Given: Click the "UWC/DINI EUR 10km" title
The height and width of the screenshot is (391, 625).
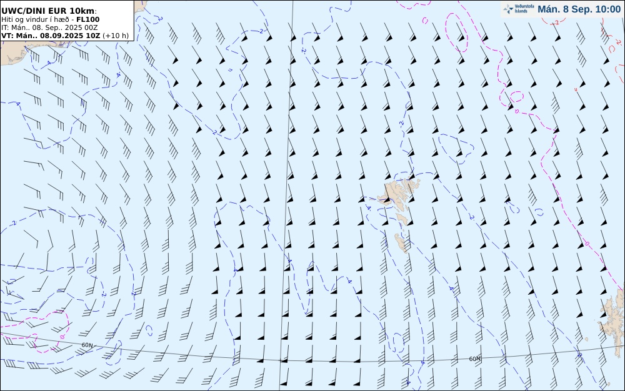Looking at the screenshot, I should click(x=48, y=11).
